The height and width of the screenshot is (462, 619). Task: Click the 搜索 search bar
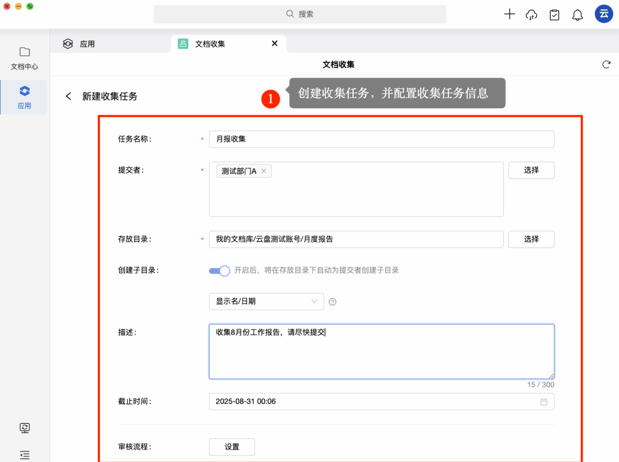tap(300, 14)
